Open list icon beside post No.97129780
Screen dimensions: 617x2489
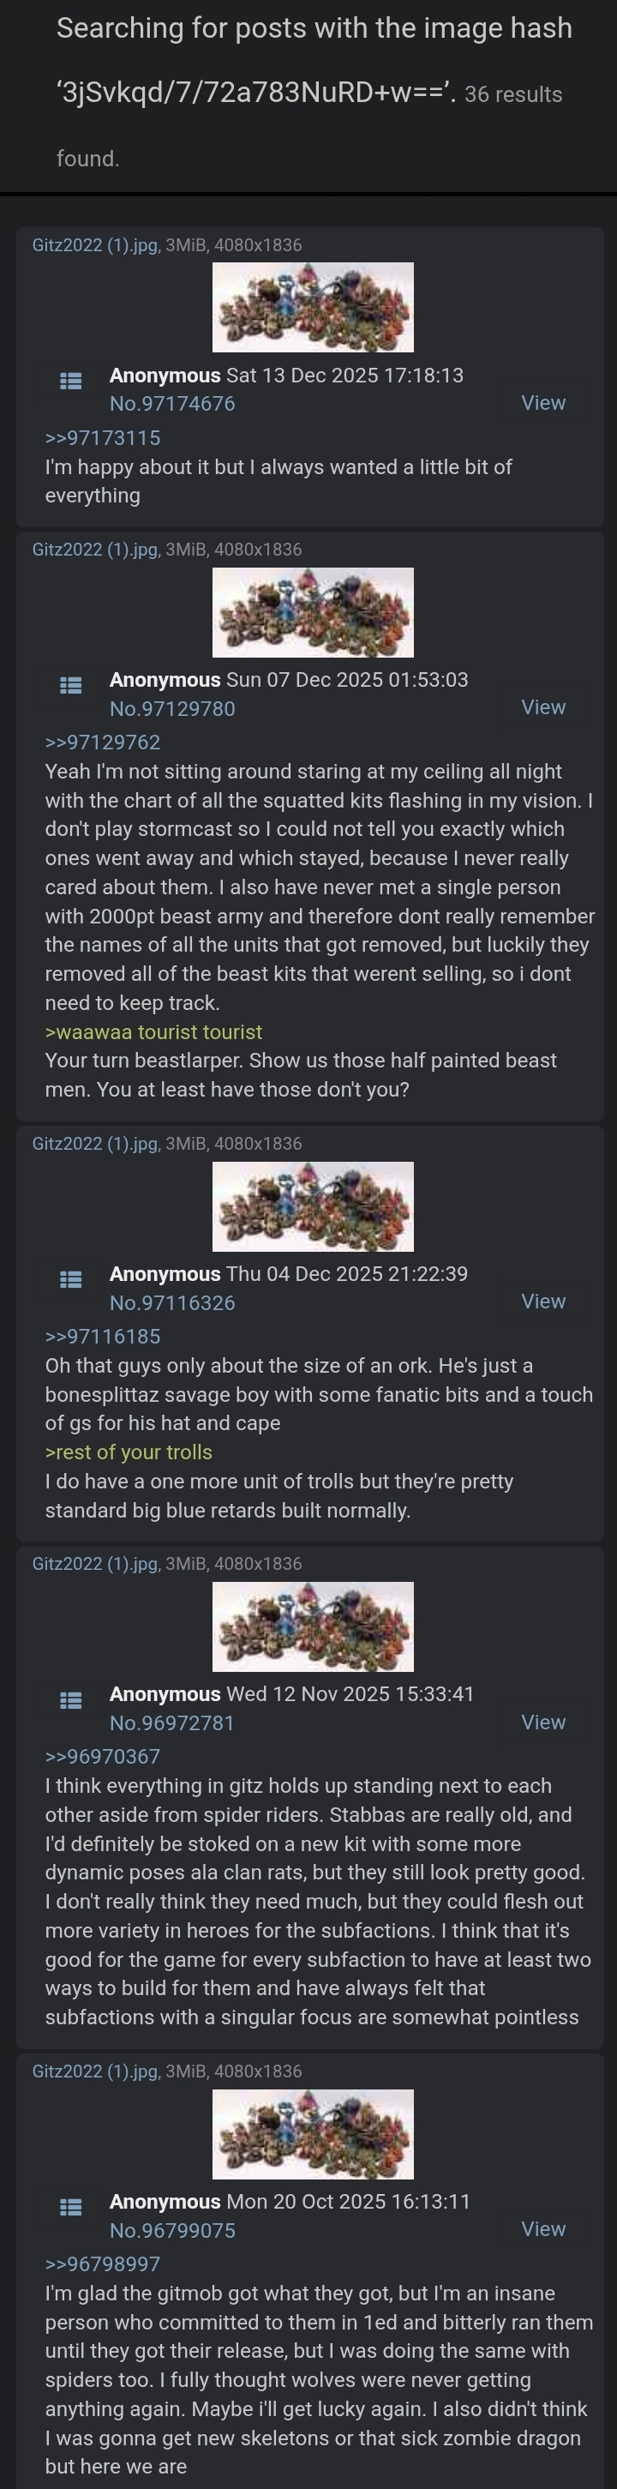(x=70, y=685)
